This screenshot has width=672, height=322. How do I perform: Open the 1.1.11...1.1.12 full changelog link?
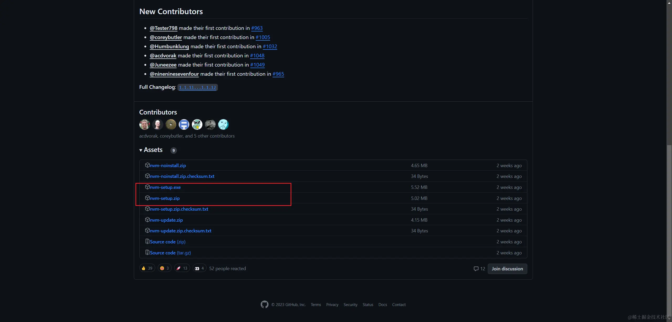coord(197,88)
